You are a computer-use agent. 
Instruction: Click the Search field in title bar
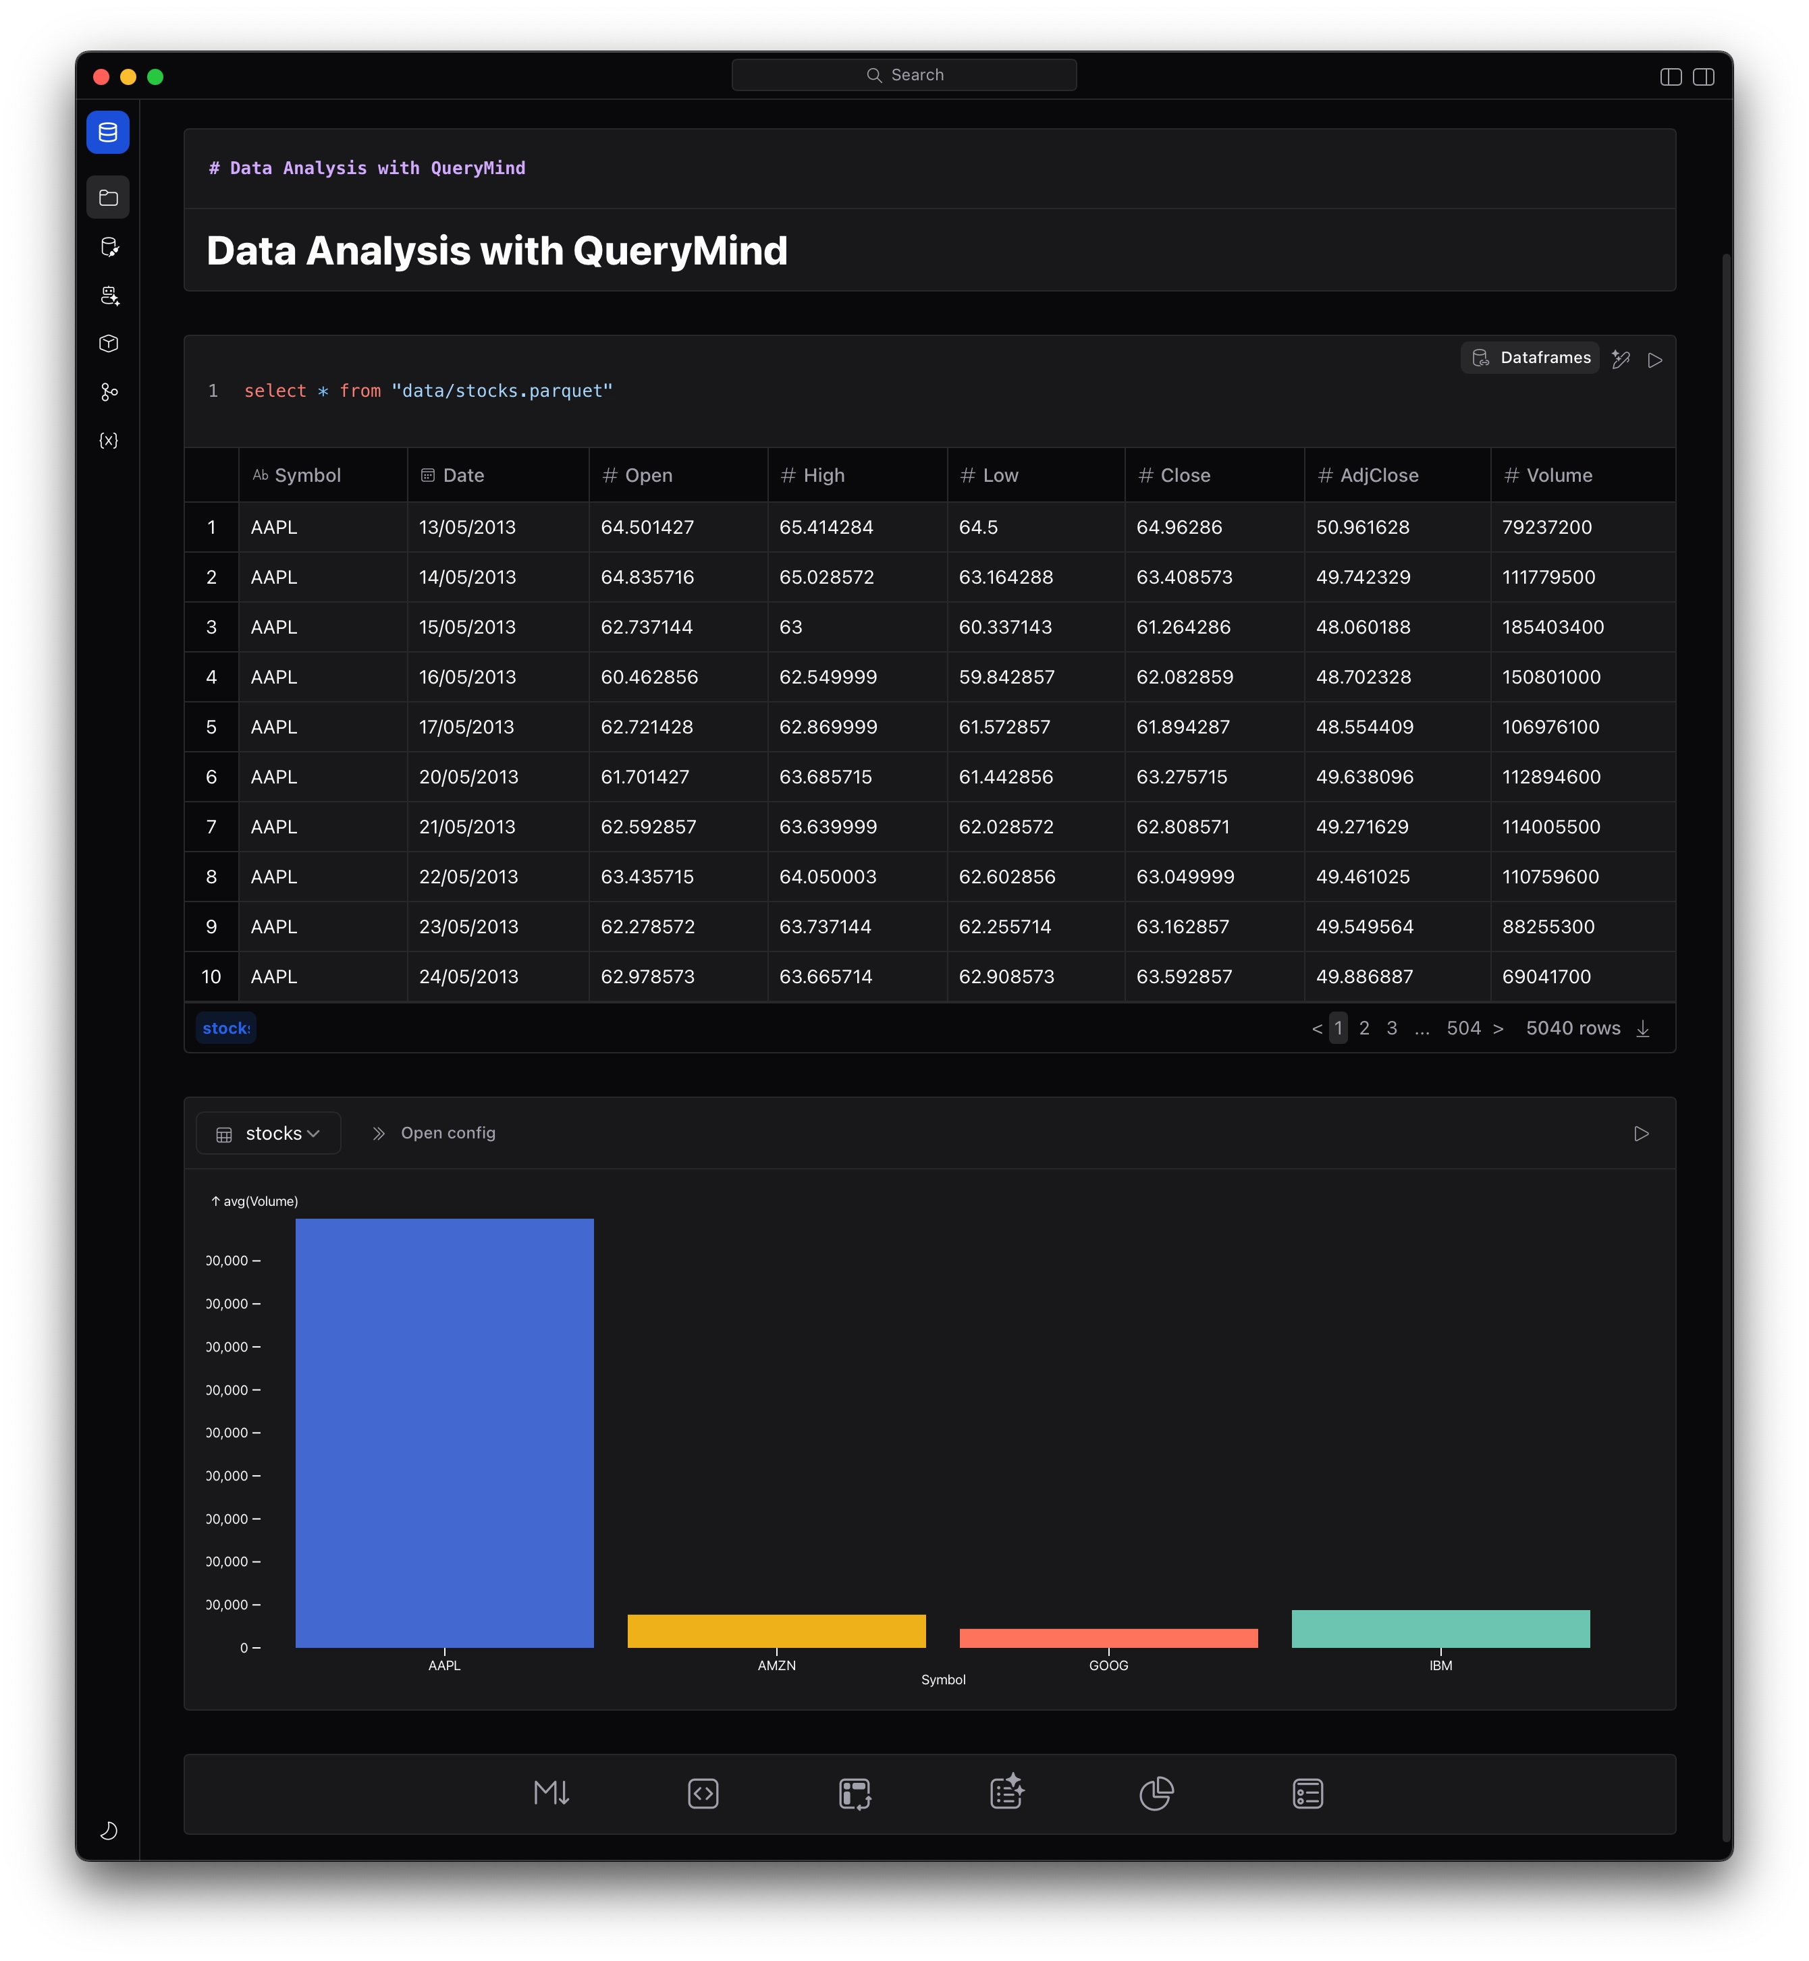coord(904,74)
